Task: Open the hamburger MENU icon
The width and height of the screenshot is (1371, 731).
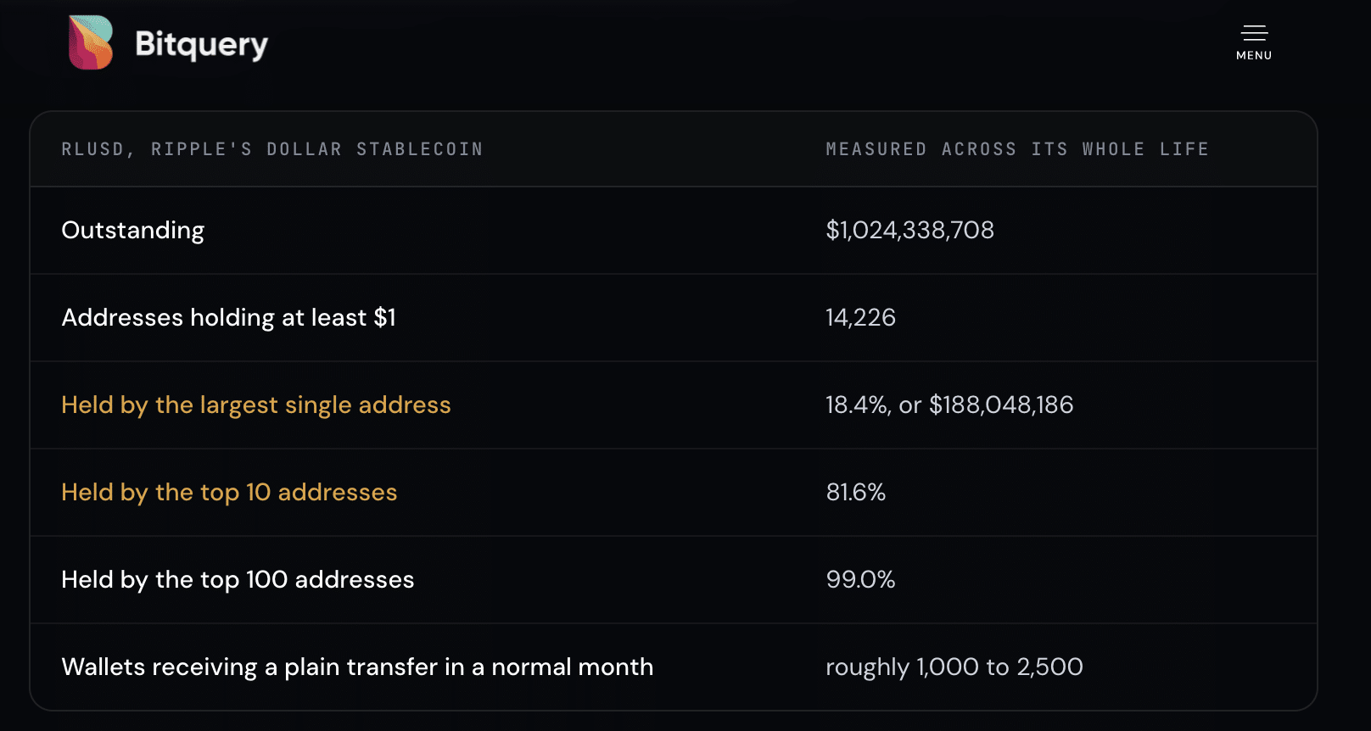Action: tap(1254, 33)
